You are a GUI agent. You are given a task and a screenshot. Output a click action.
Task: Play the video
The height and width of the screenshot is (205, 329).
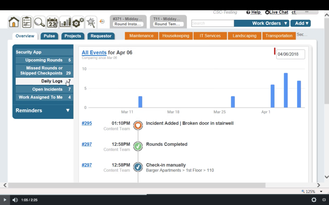[x=5, y=200]
